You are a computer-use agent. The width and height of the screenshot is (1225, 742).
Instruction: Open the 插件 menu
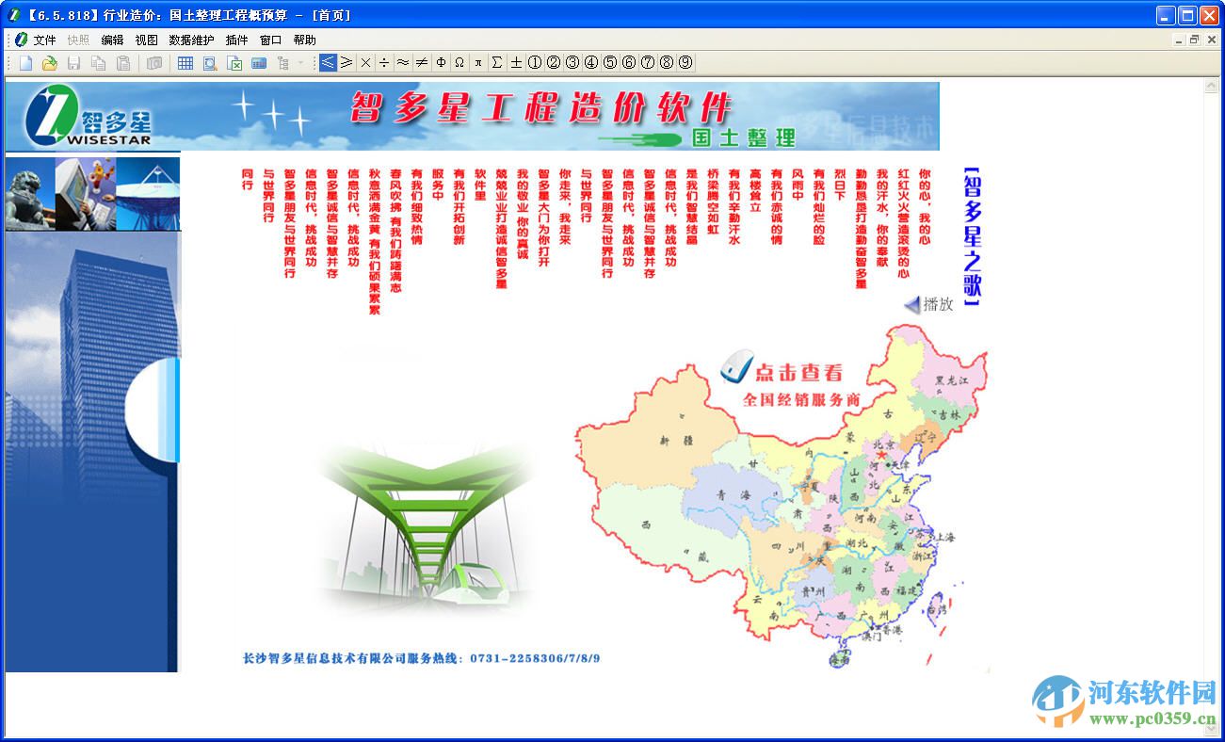[237, 40]
